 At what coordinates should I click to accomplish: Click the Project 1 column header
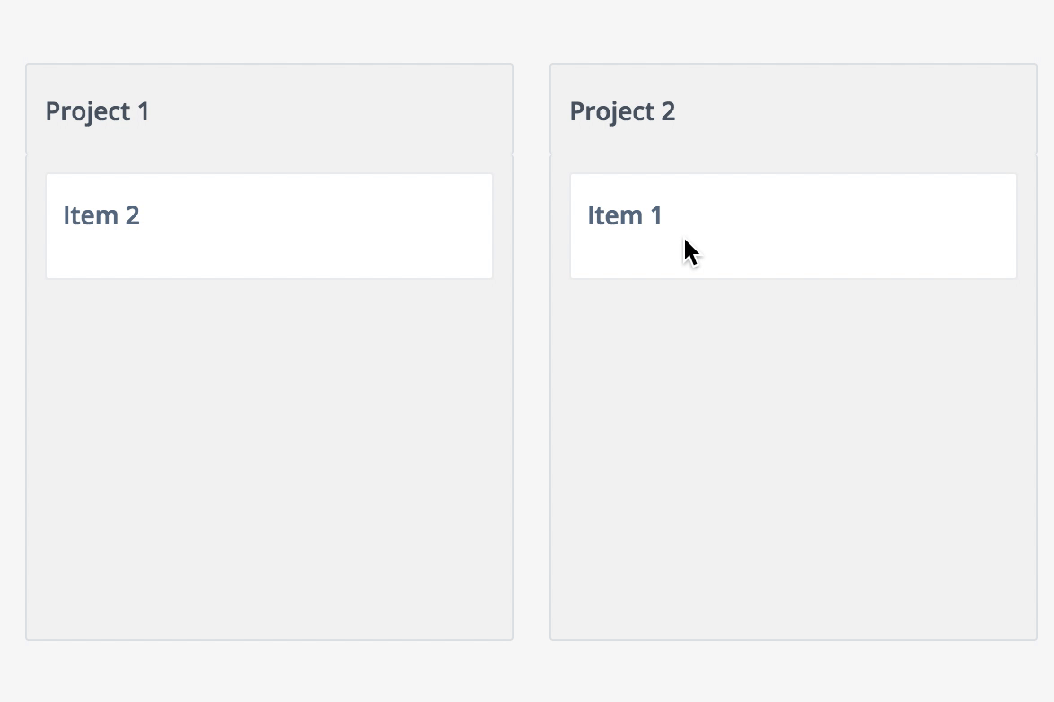[268, 108]
